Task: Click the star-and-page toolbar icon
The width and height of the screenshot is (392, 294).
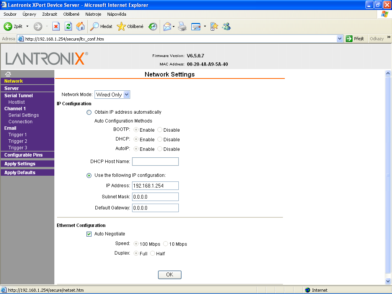Action: coord(214,26)
